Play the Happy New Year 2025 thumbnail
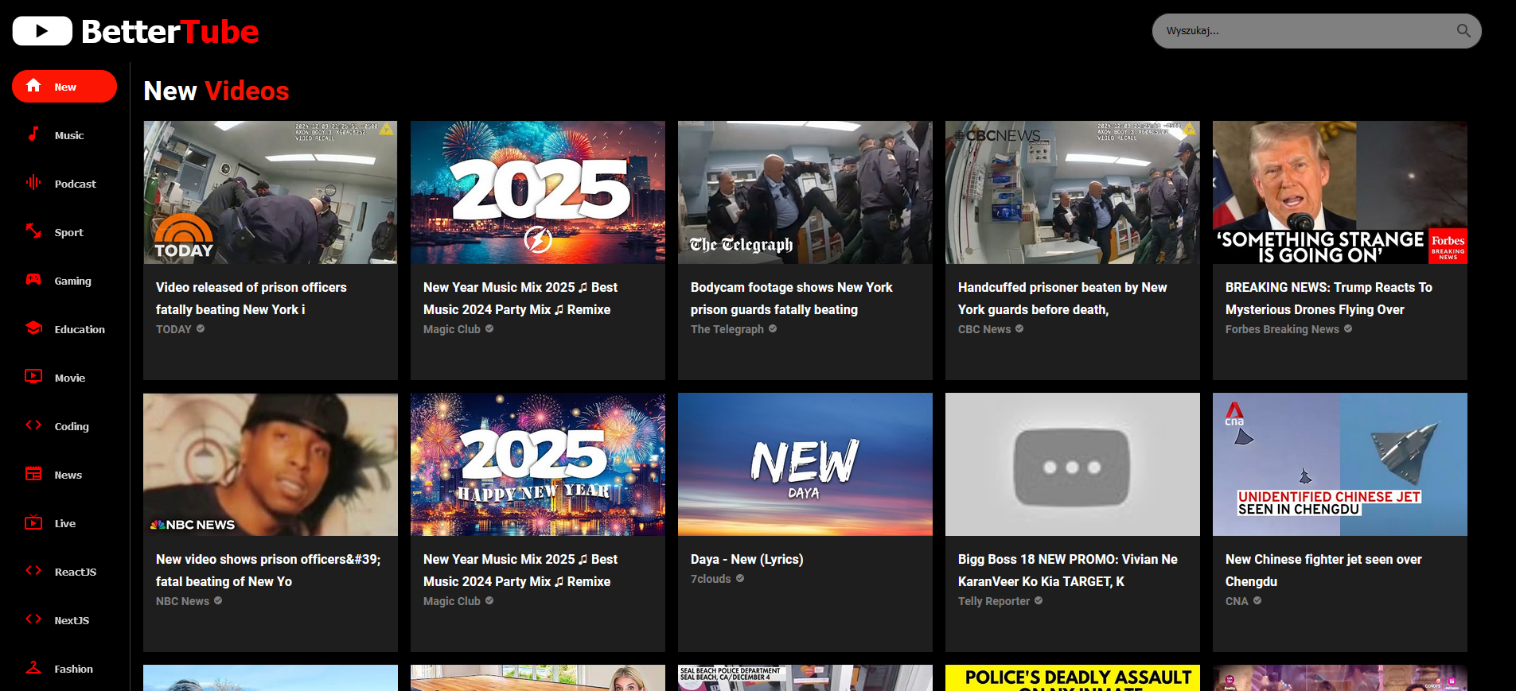 538,464
